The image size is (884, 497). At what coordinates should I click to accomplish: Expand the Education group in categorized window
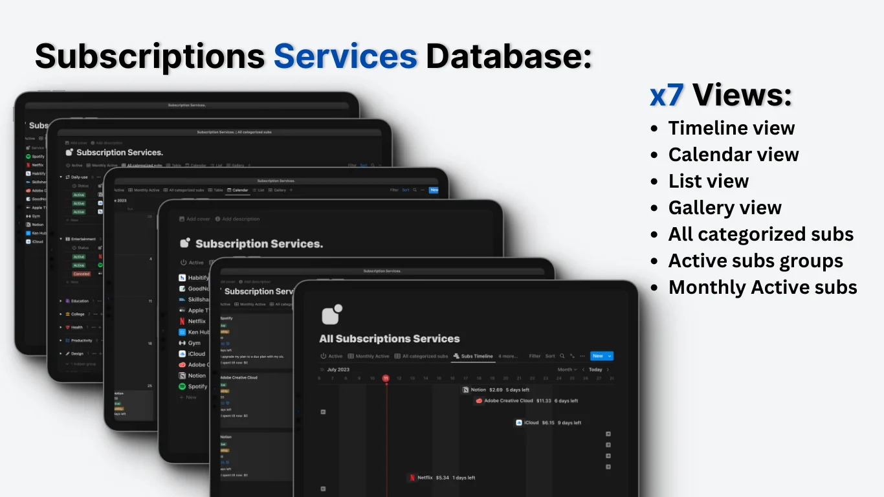(61, 301)
